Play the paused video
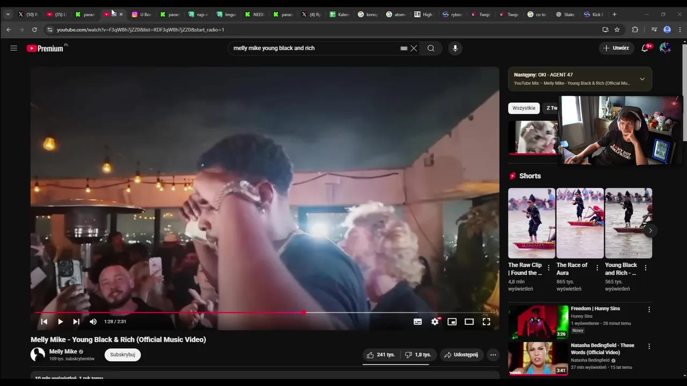 tap(60, 322)
